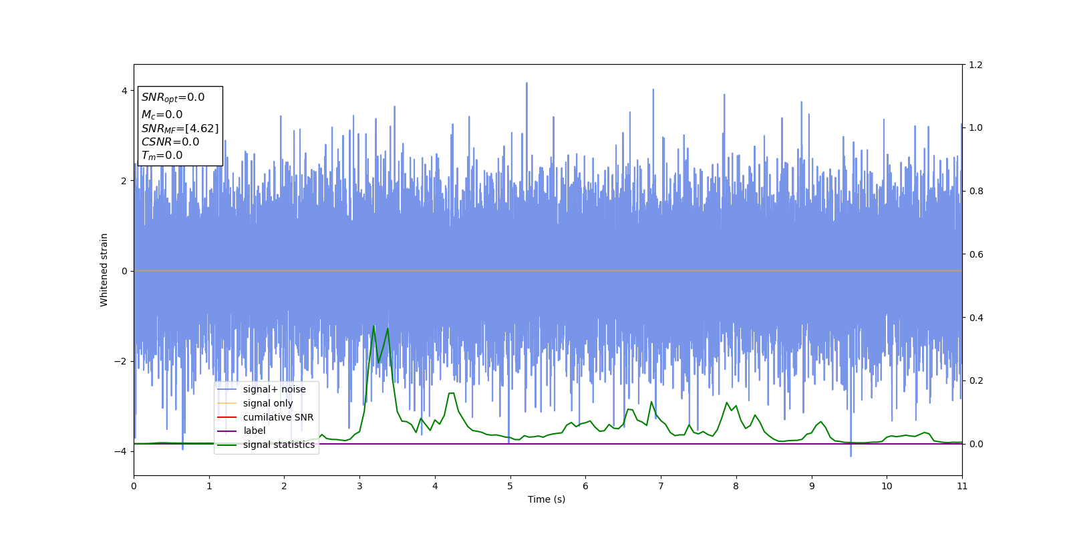Click time-axis tick label "9"
This screenshot has height=534, width=1069.
pyautogui.click(x=812, y=486)
